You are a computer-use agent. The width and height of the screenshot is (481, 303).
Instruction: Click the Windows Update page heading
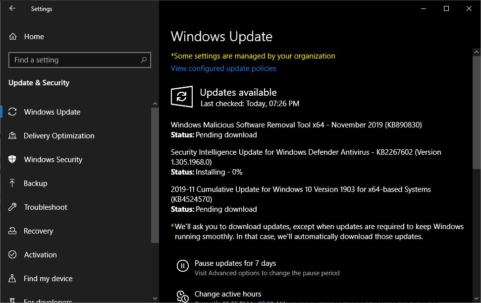coord(221,37)
